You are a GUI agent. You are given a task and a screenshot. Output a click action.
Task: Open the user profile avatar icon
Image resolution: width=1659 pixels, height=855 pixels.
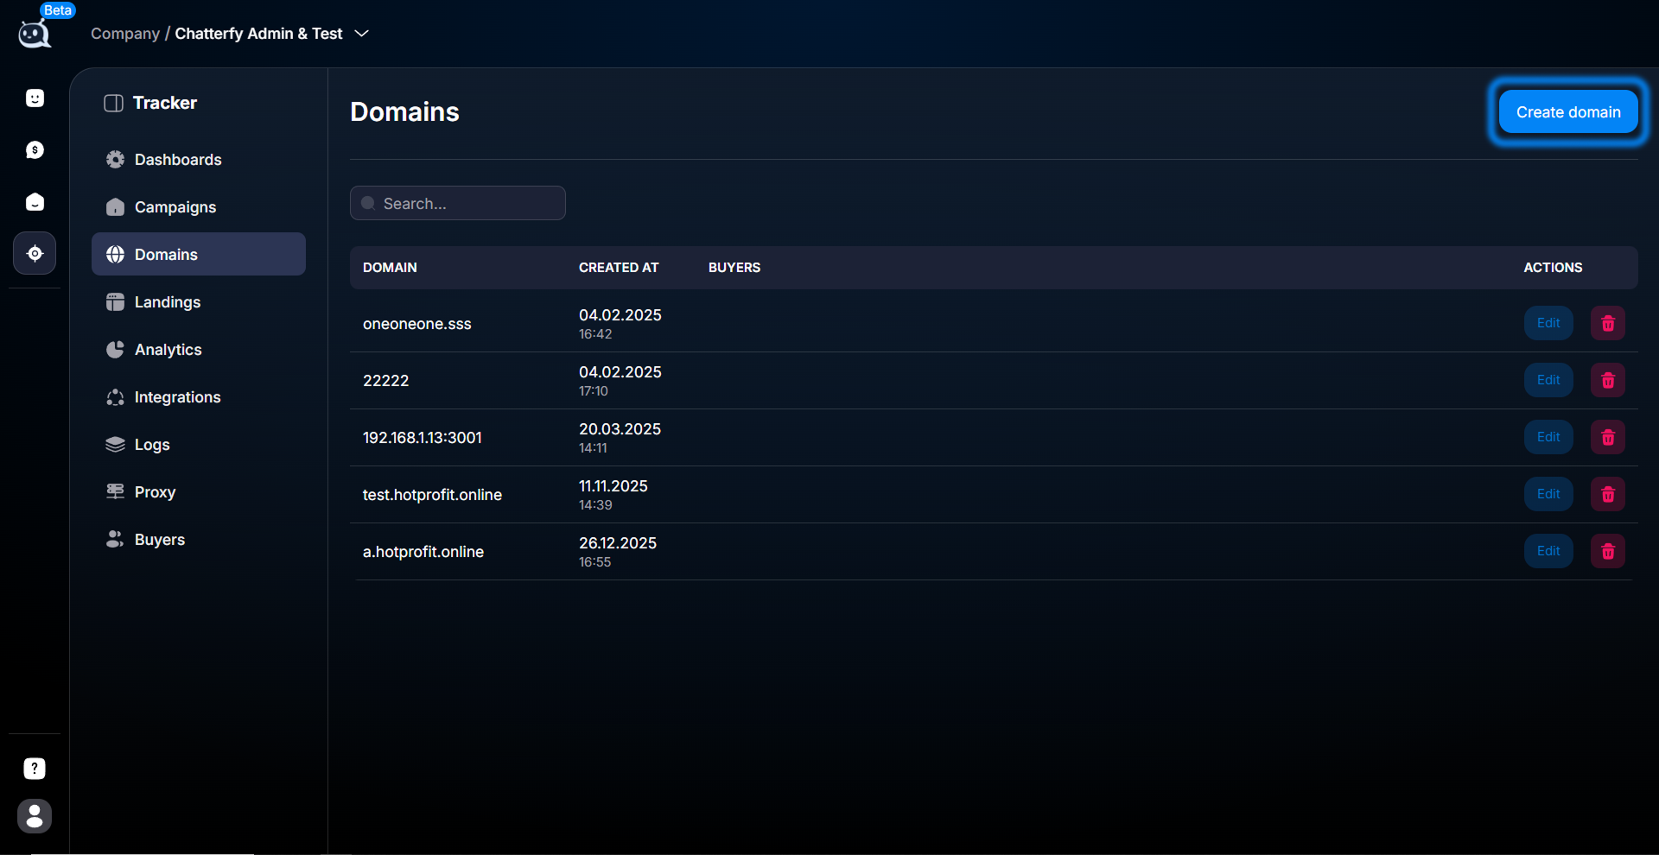coord(35,816)
